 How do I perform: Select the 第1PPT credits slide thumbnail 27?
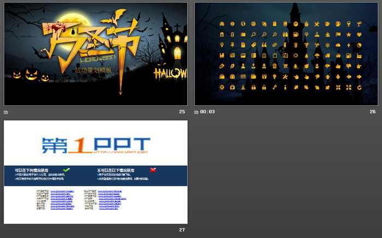coord(95,172)
